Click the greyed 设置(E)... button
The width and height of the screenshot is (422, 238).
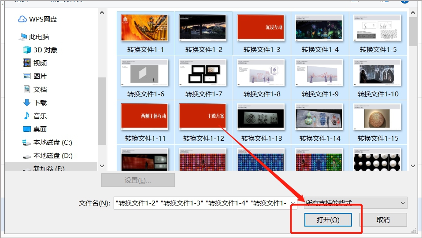138,180
